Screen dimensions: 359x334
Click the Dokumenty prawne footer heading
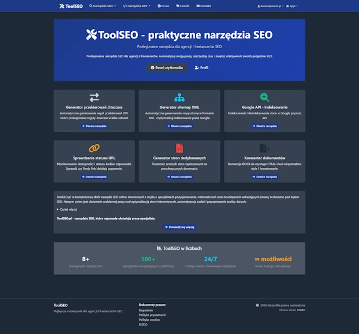click(x=152, y=305)
